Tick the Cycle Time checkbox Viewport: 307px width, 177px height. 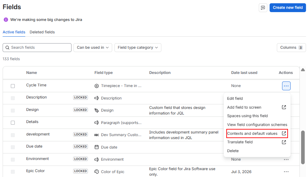[13, 86]
